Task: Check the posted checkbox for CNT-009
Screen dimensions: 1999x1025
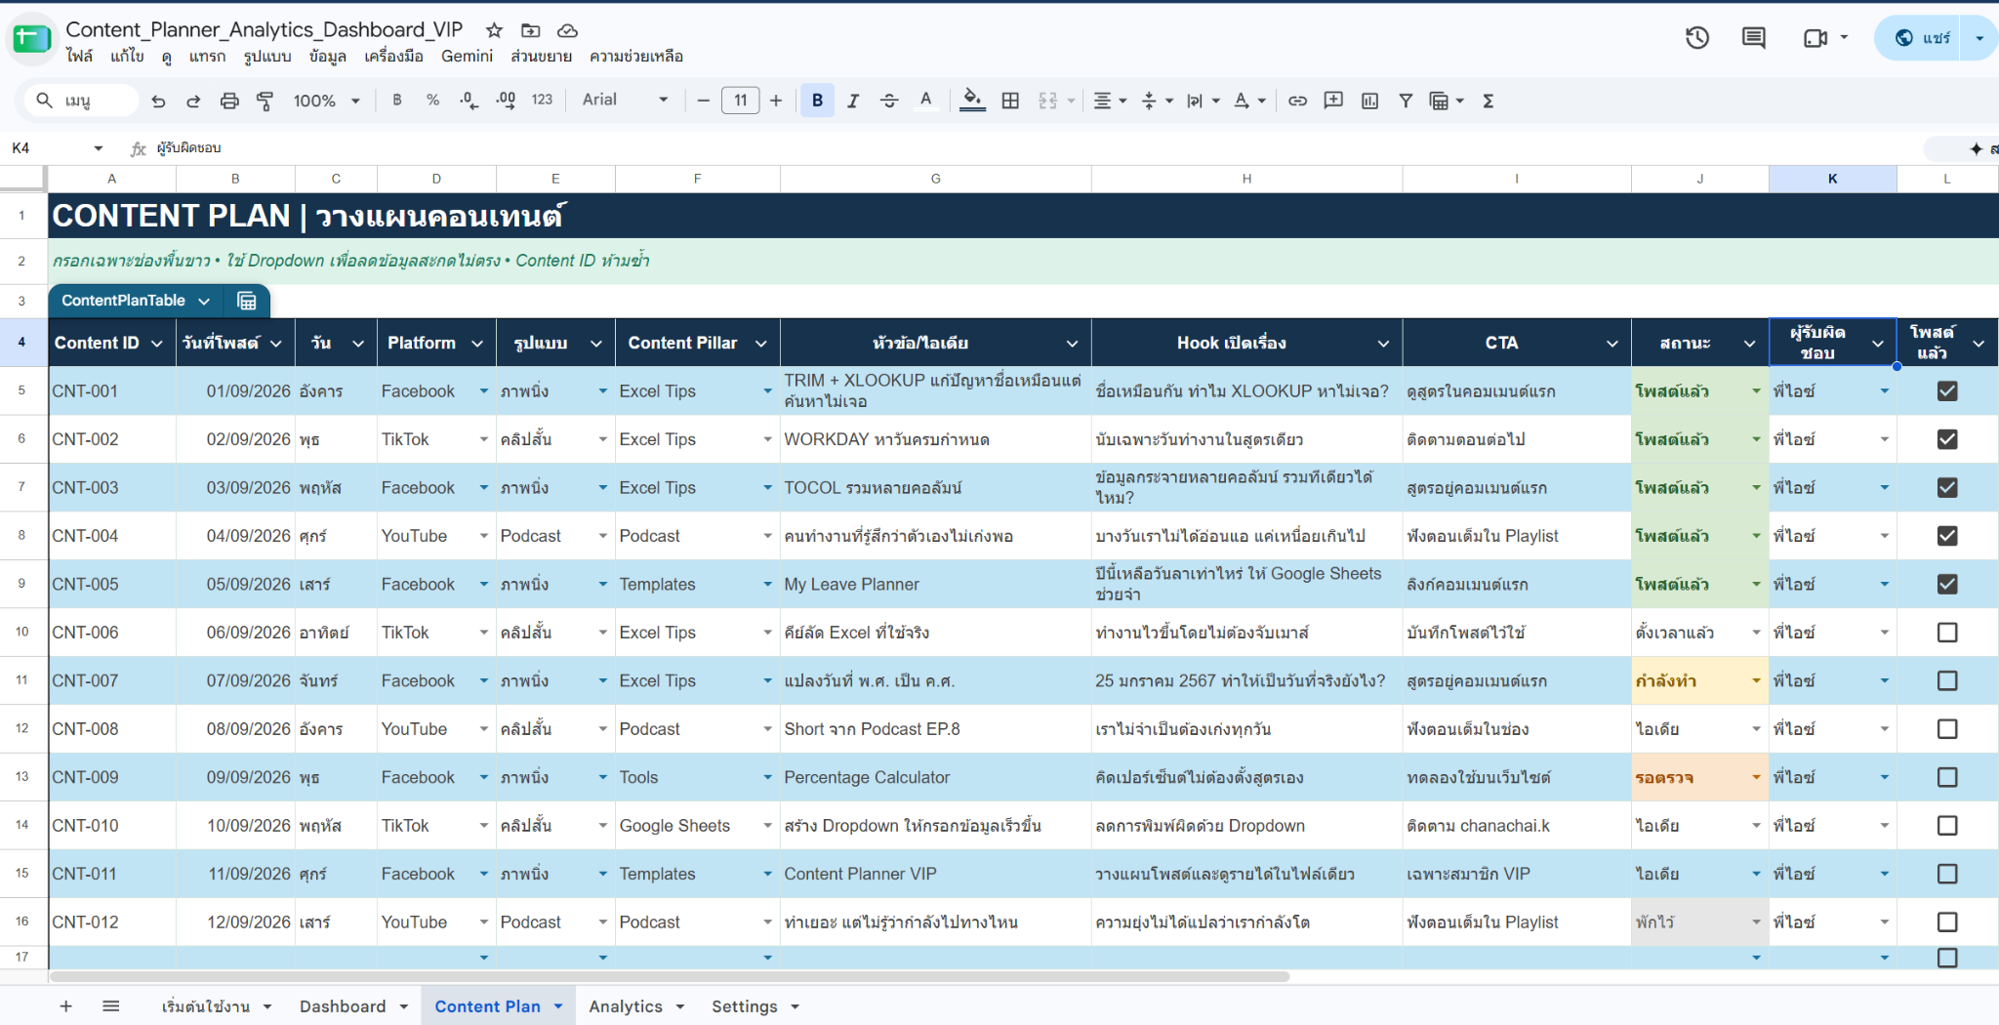Action: (x=1947, y=777)
